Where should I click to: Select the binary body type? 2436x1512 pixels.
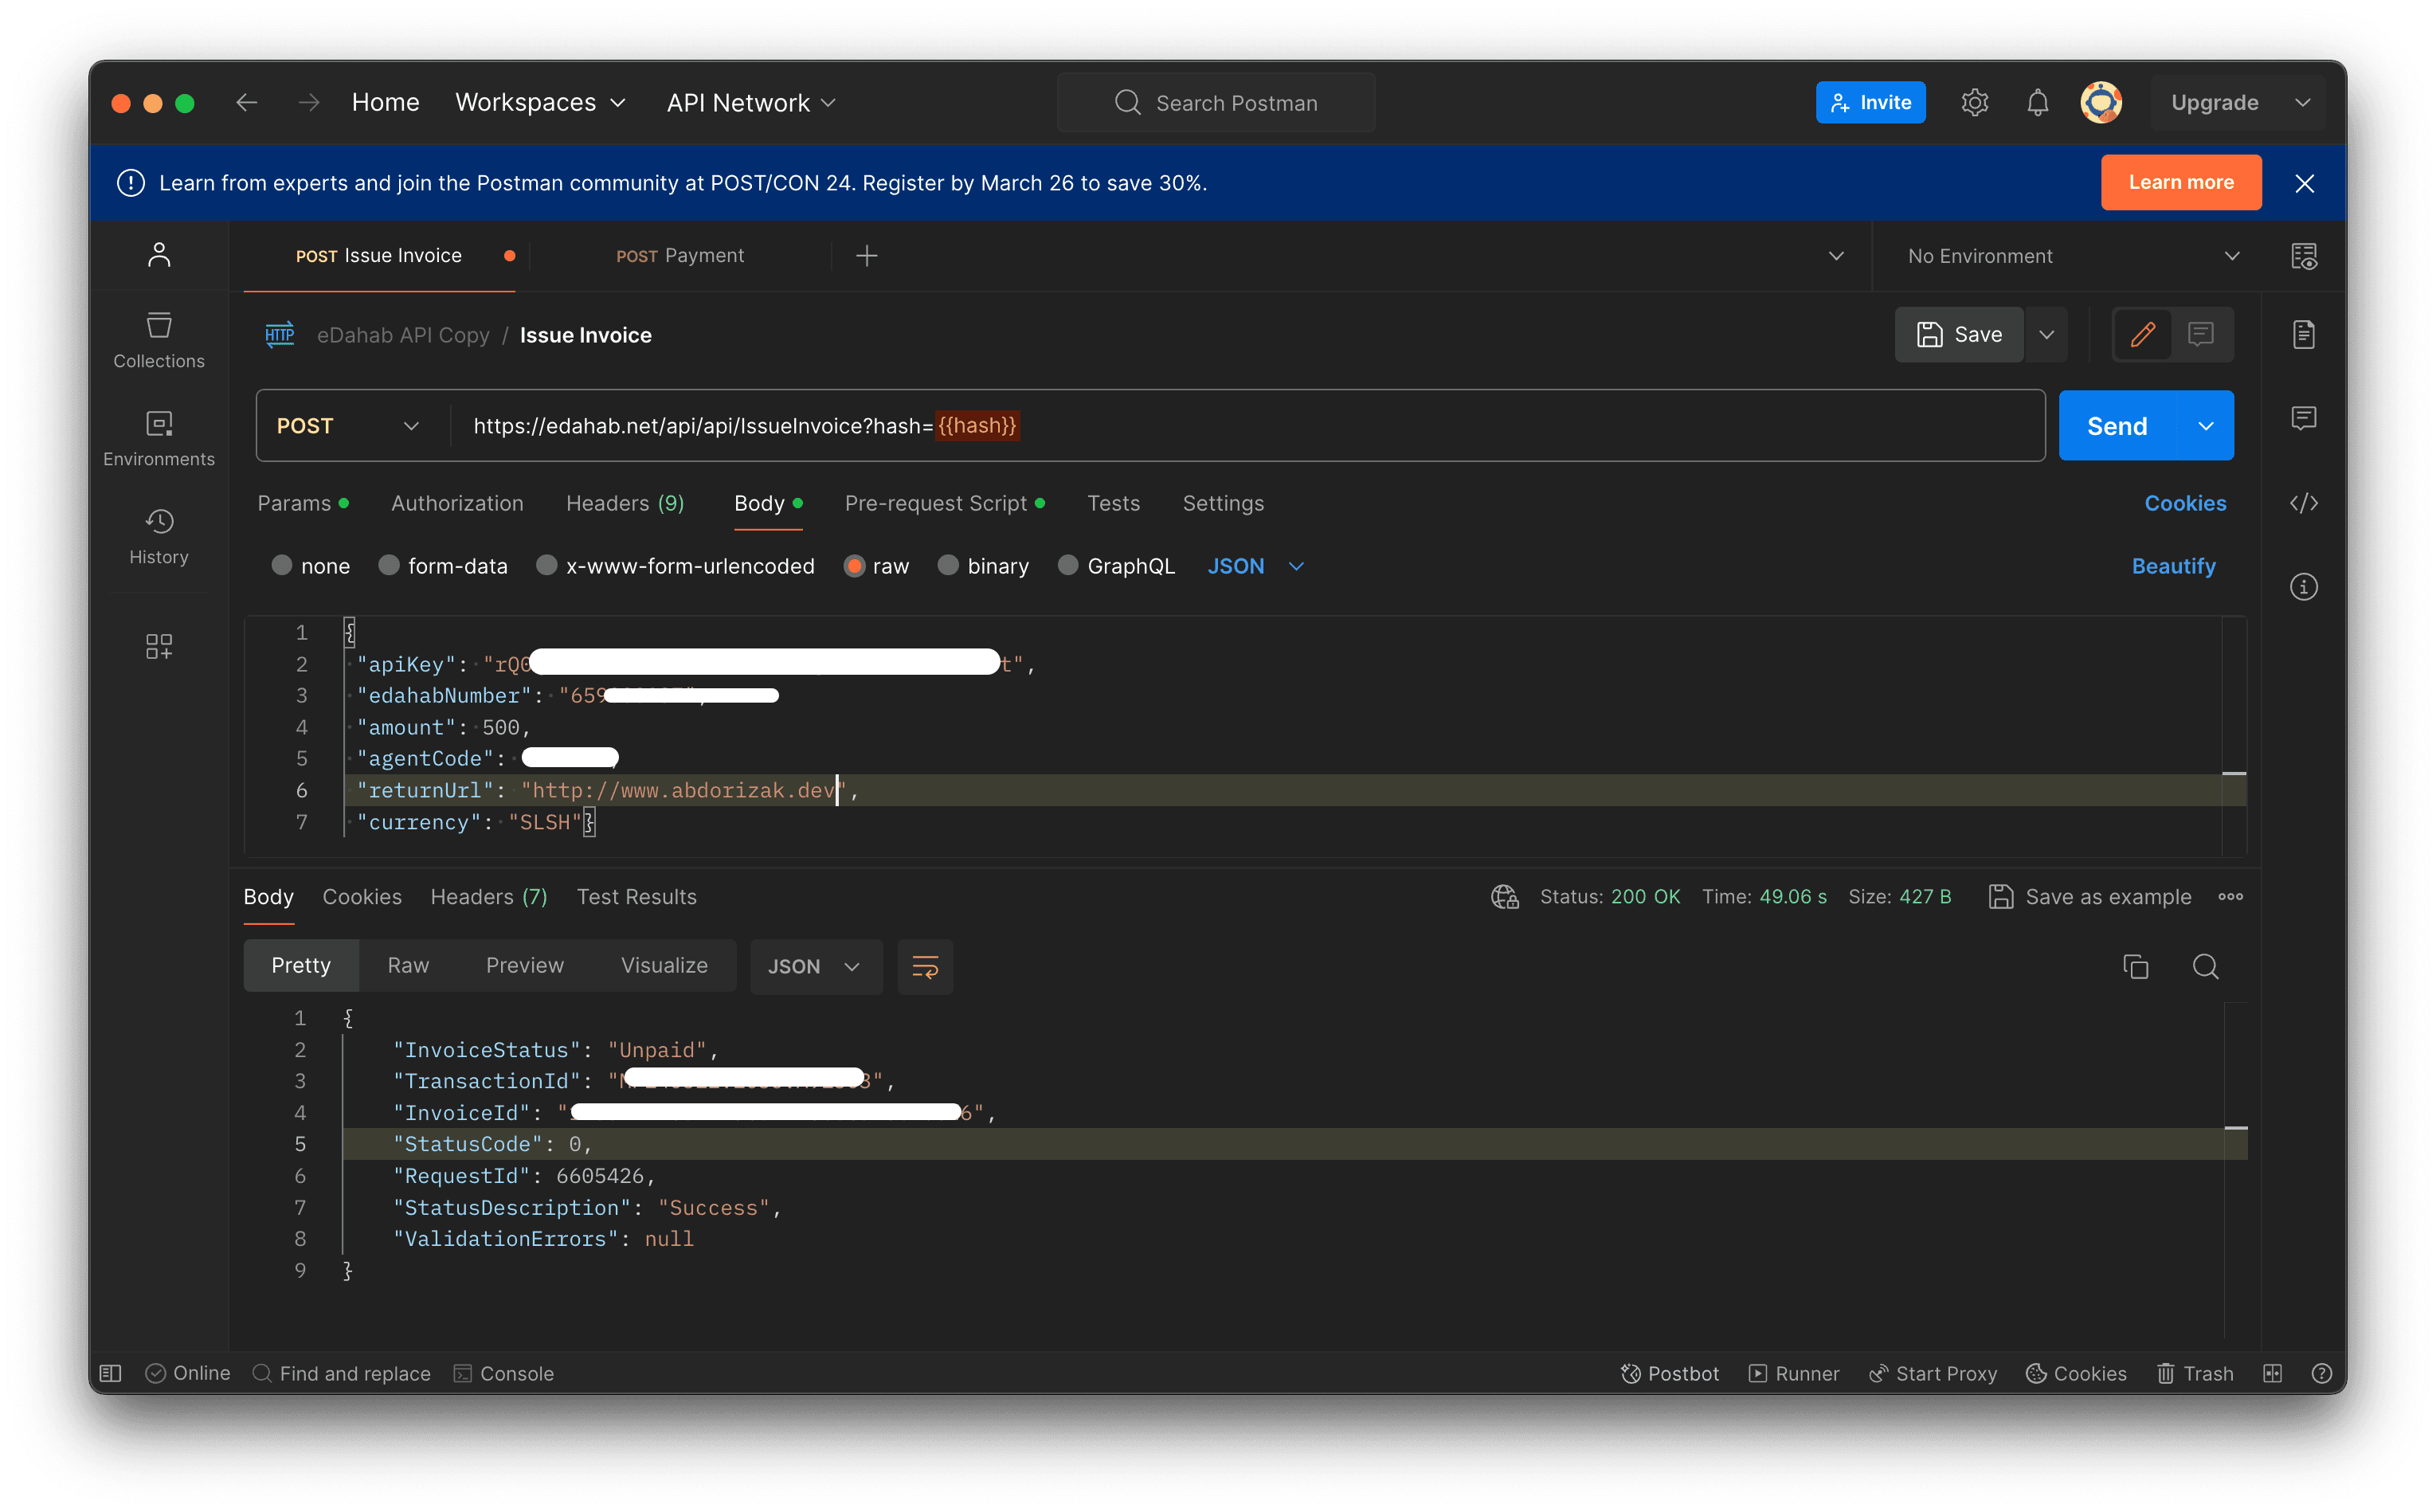(x=982, y=566)
